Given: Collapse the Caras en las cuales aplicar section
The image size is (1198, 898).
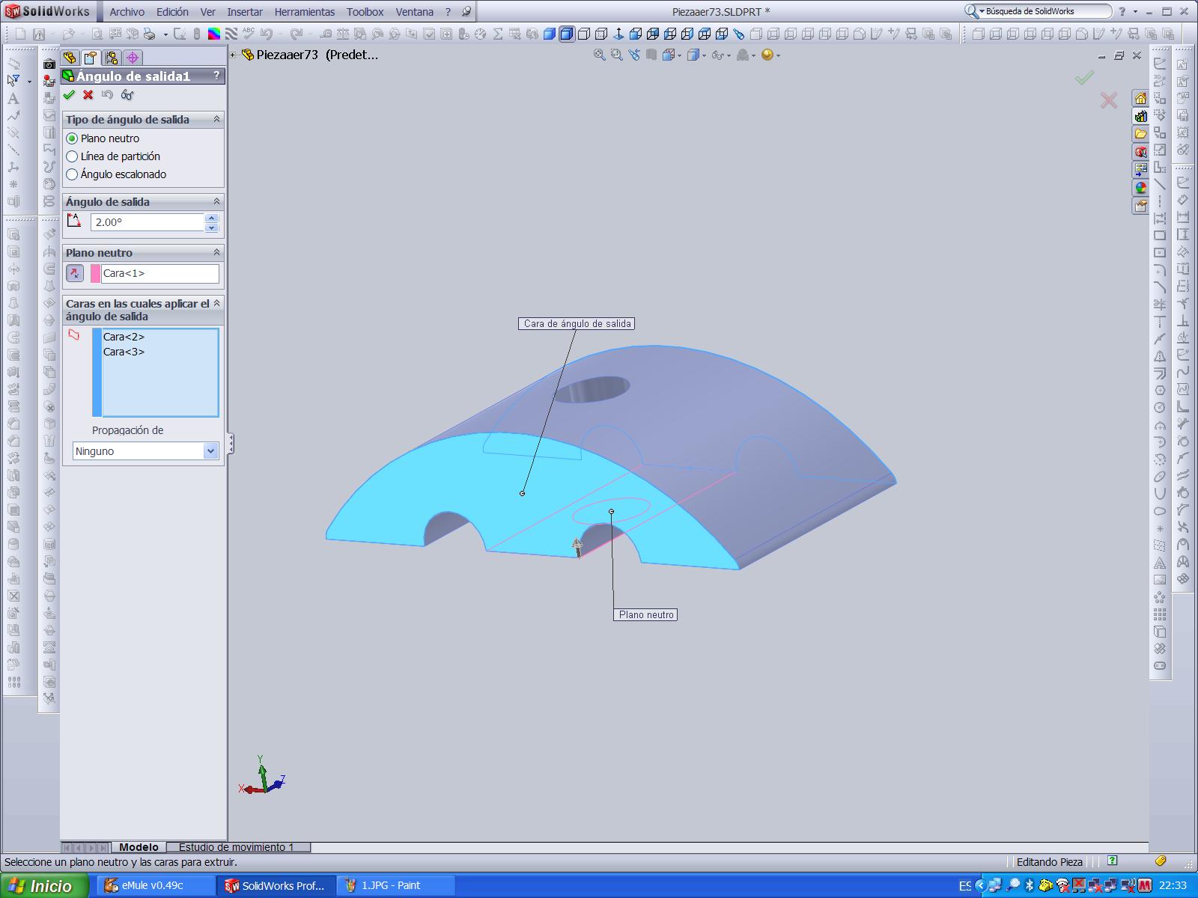Looking at the screenshot, I should pyautogui.click(x=216, y=303).
